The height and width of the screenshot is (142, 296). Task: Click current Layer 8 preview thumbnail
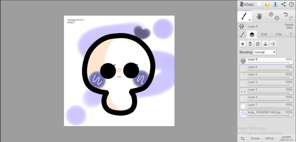tap(242, 26)
